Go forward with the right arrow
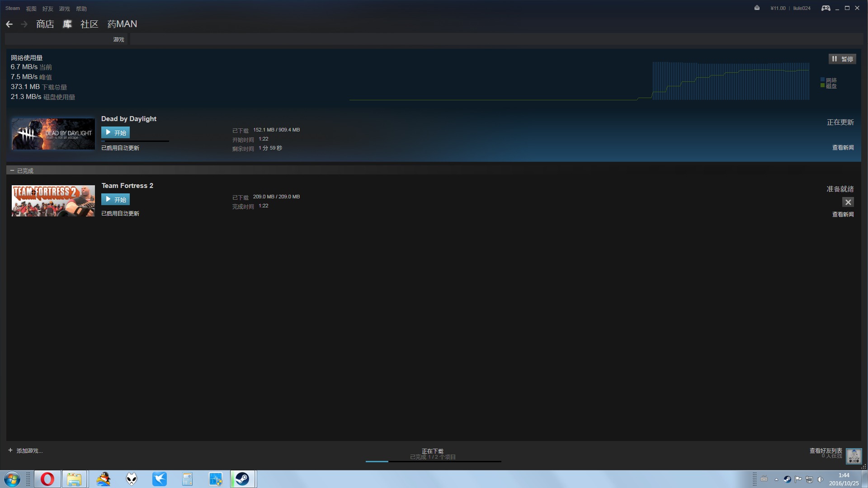Image resolution: width=868 pixels, height=488 pixels. pyautogui.click(x=24, y=24)
